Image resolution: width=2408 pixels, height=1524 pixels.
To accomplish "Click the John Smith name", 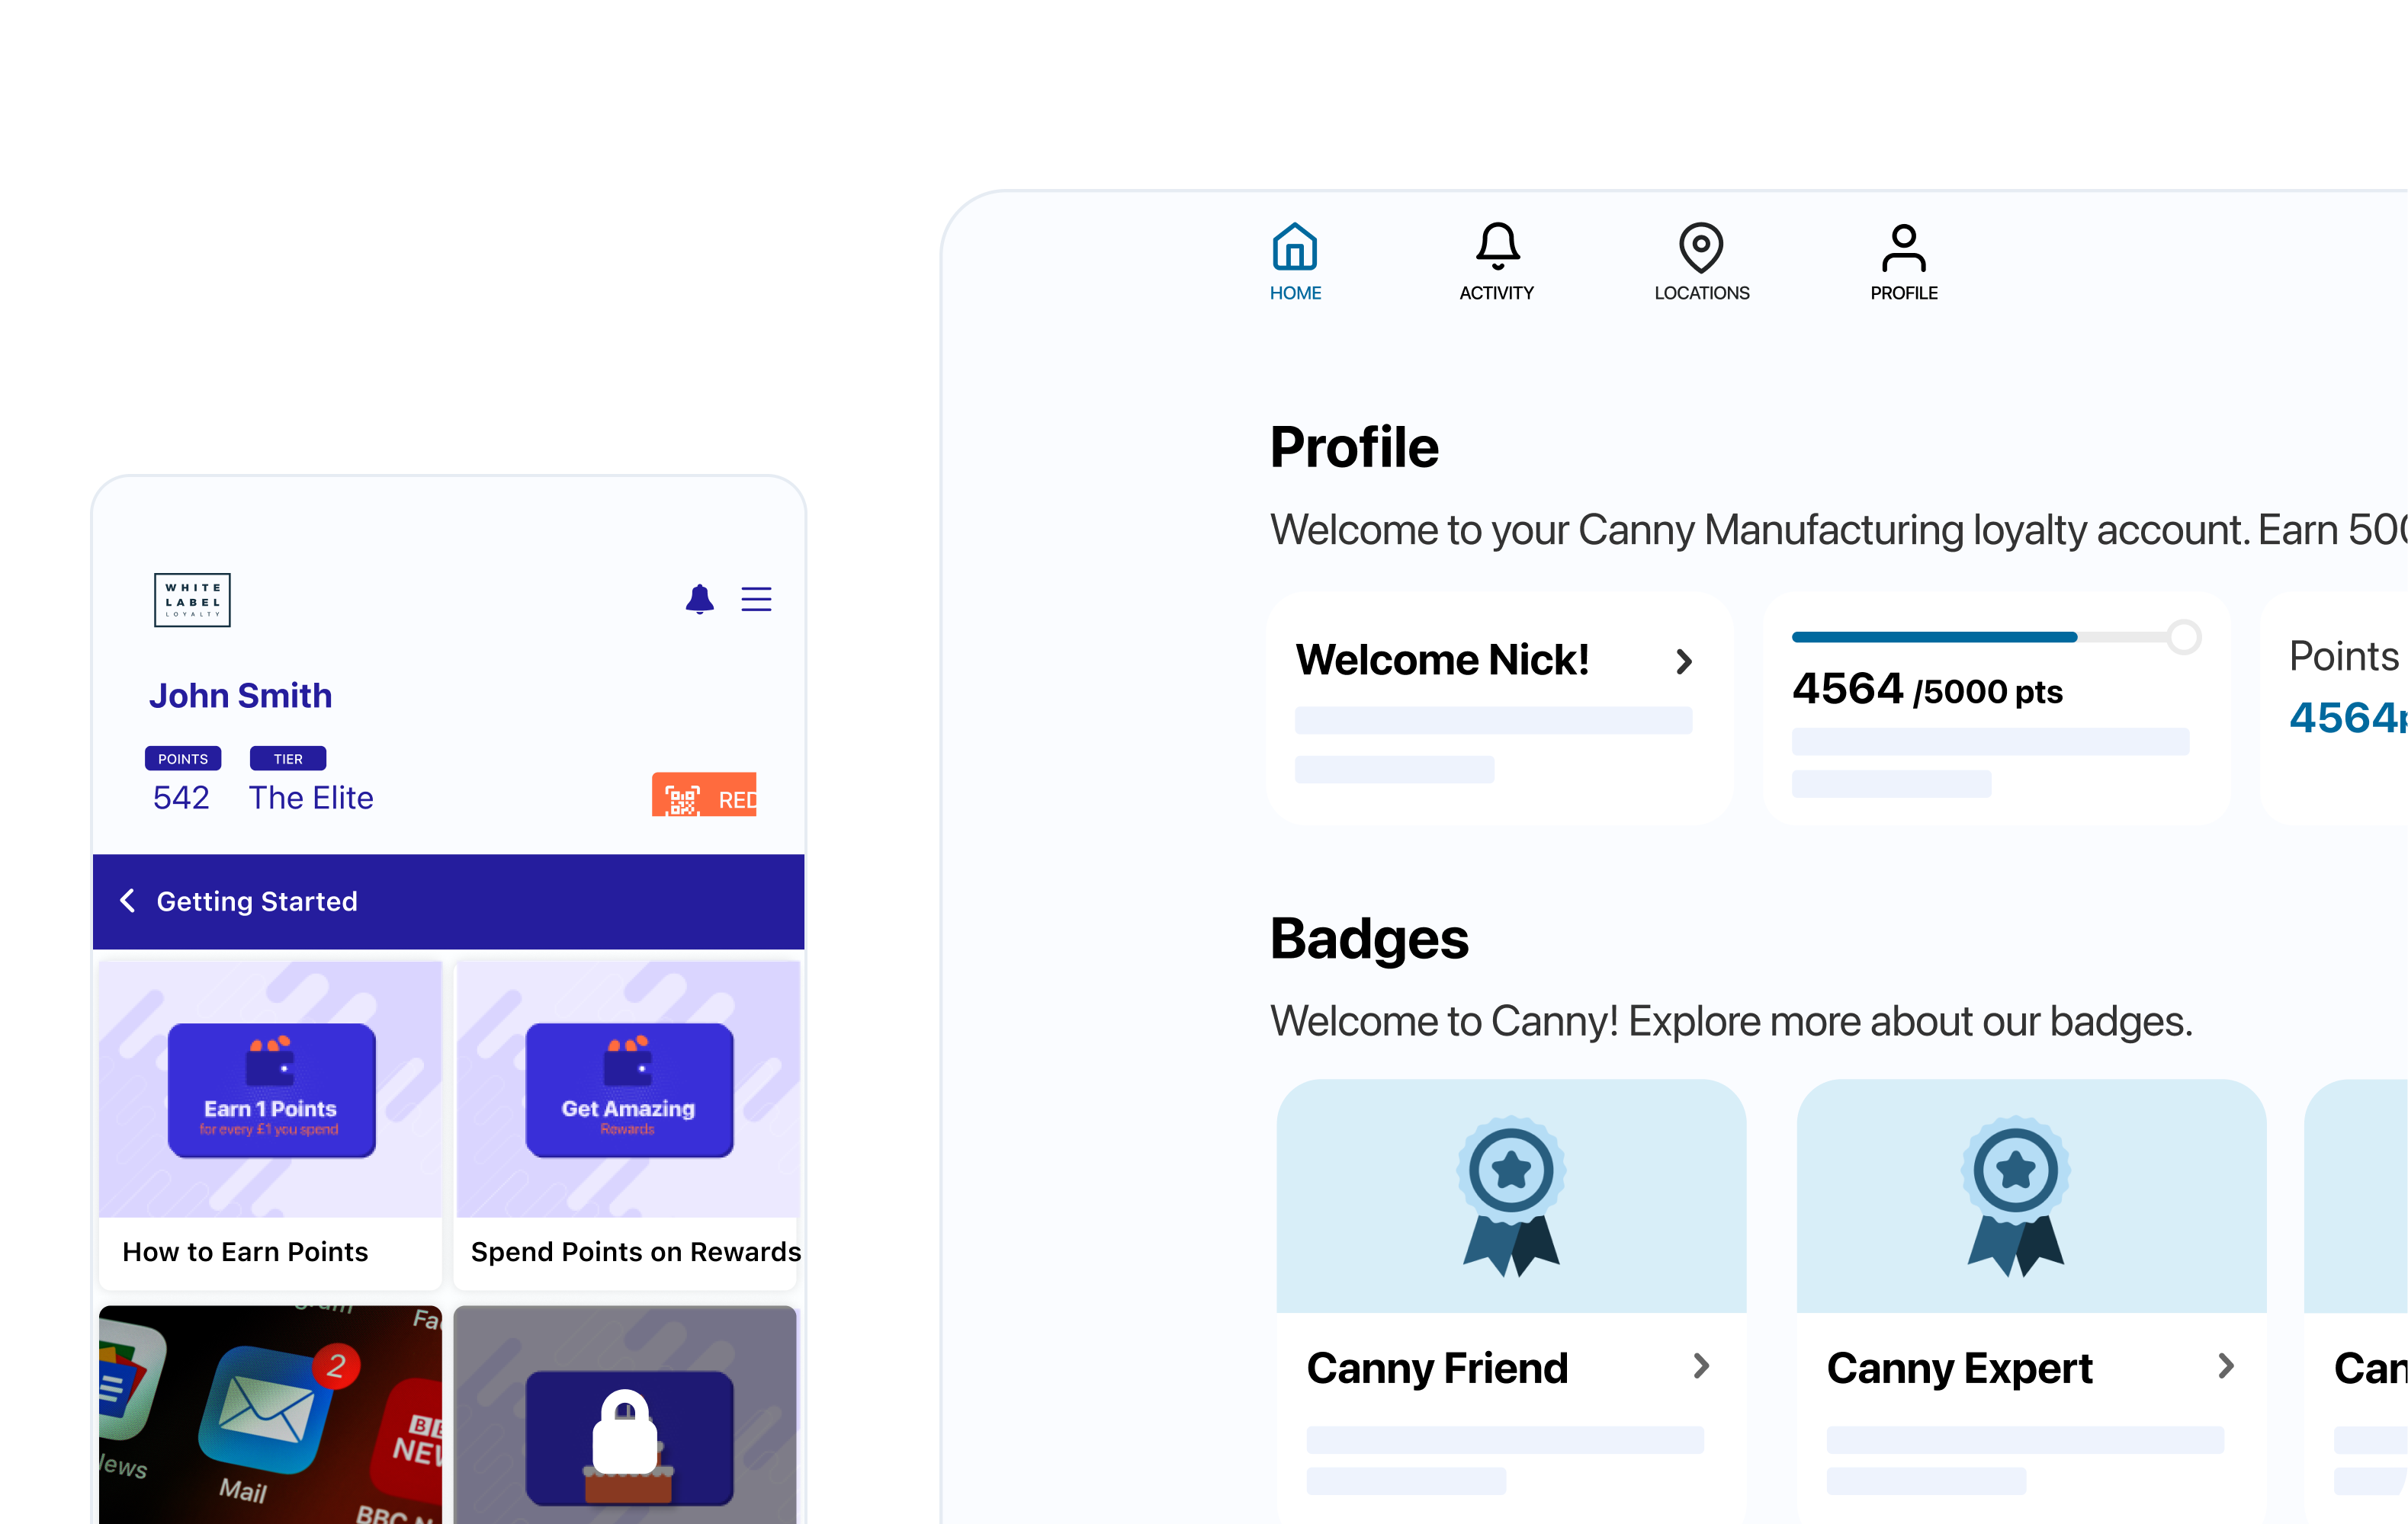I will click(x=240, y=696).
